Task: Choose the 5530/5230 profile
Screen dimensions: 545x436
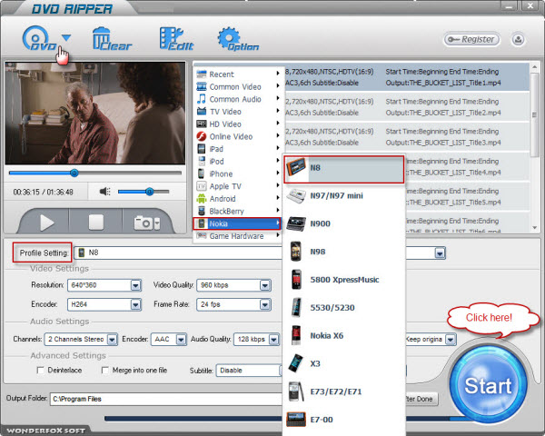Action: coord(343,308)
